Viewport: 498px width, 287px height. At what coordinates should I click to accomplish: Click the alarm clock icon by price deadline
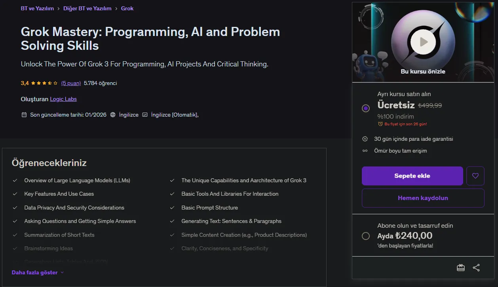click(x=380, y=124)
